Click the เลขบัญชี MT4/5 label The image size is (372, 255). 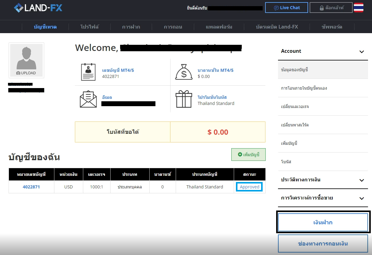pos(118,70)
